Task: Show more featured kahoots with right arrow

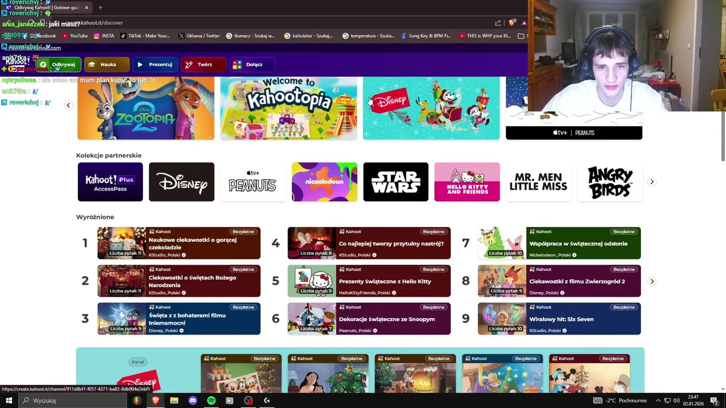Action: tap(652, 281)
